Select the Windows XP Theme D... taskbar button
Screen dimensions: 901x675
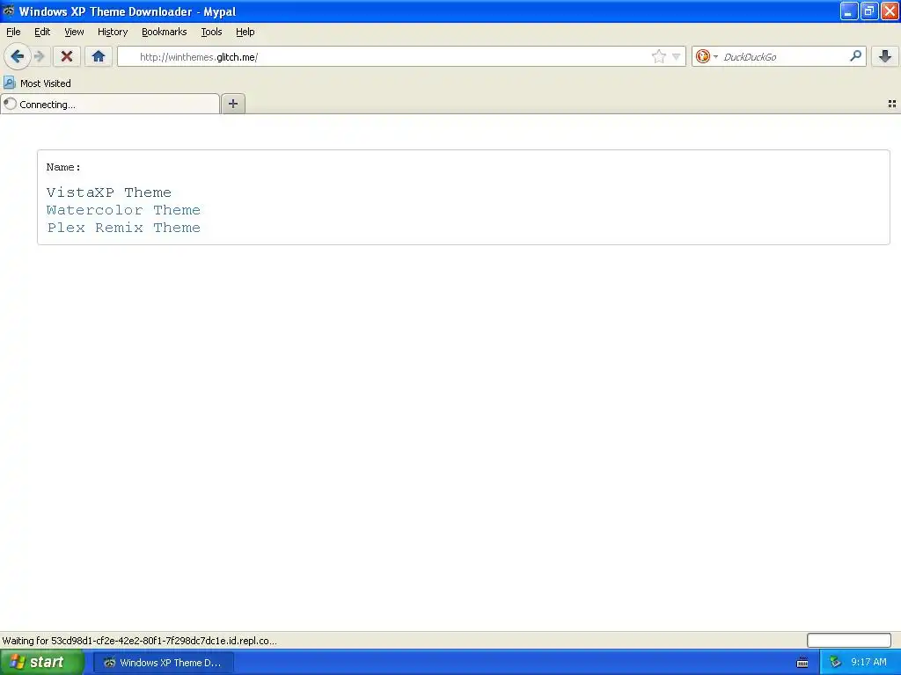(x=164, y=663)
